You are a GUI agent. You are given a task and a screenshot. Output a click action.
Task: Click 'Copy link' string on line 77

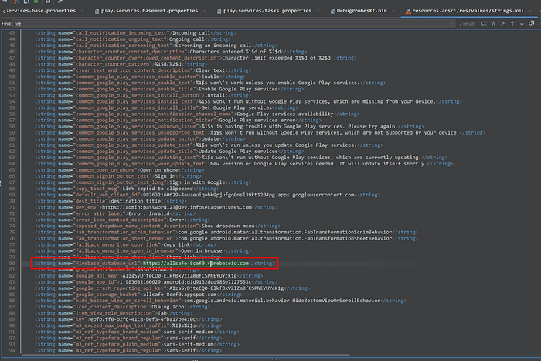176,245
